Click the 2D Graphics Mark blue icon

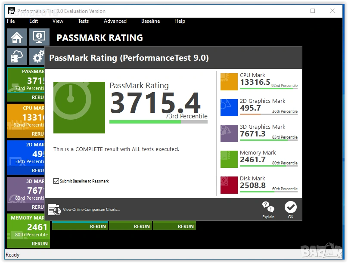229,108
